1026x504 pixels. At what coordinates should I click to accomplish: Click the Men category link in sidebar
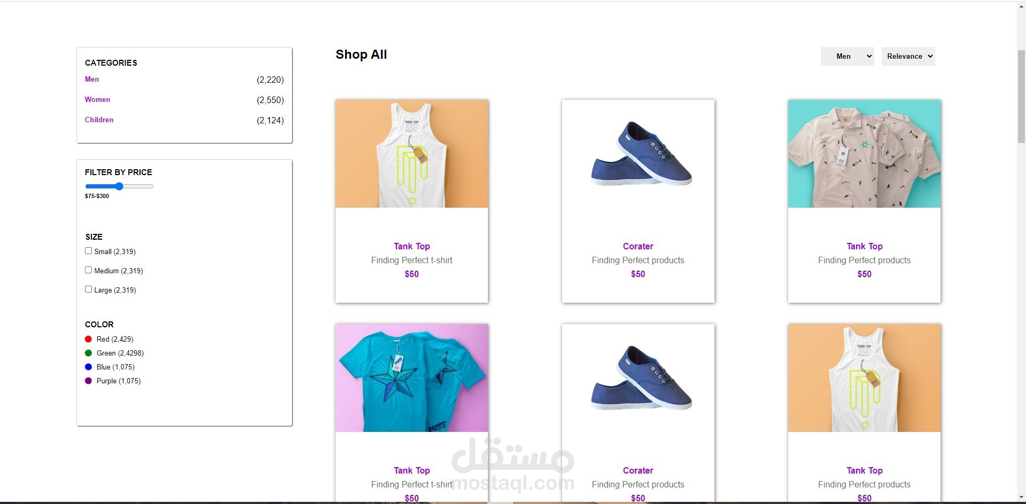click(x=92, y=80)
